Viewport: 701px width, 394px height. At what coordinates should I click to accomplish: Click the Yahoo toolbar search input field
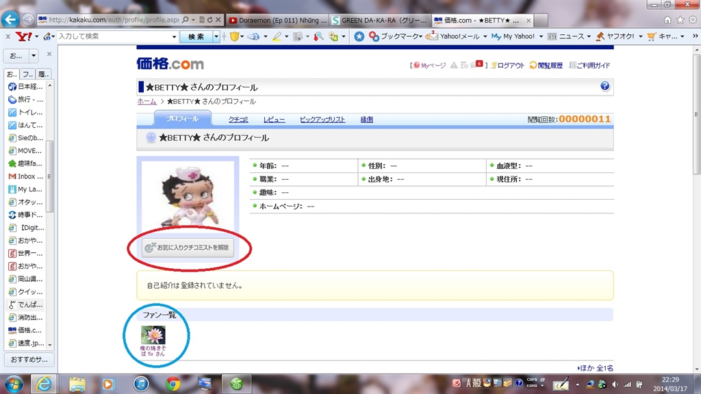pos(114,36)
